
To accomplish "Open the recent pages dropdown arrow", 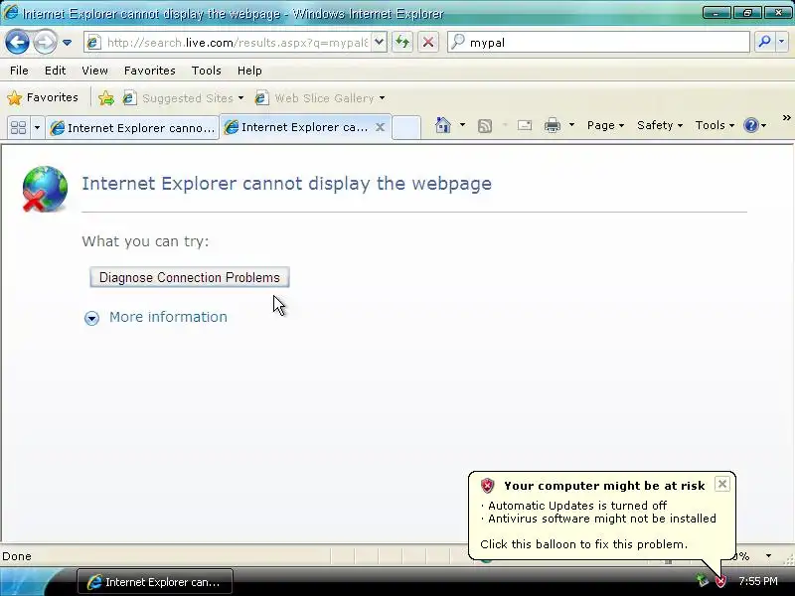I will 67,43.
